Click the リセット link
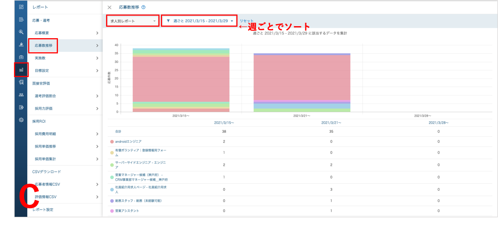 tap(246, 21)
